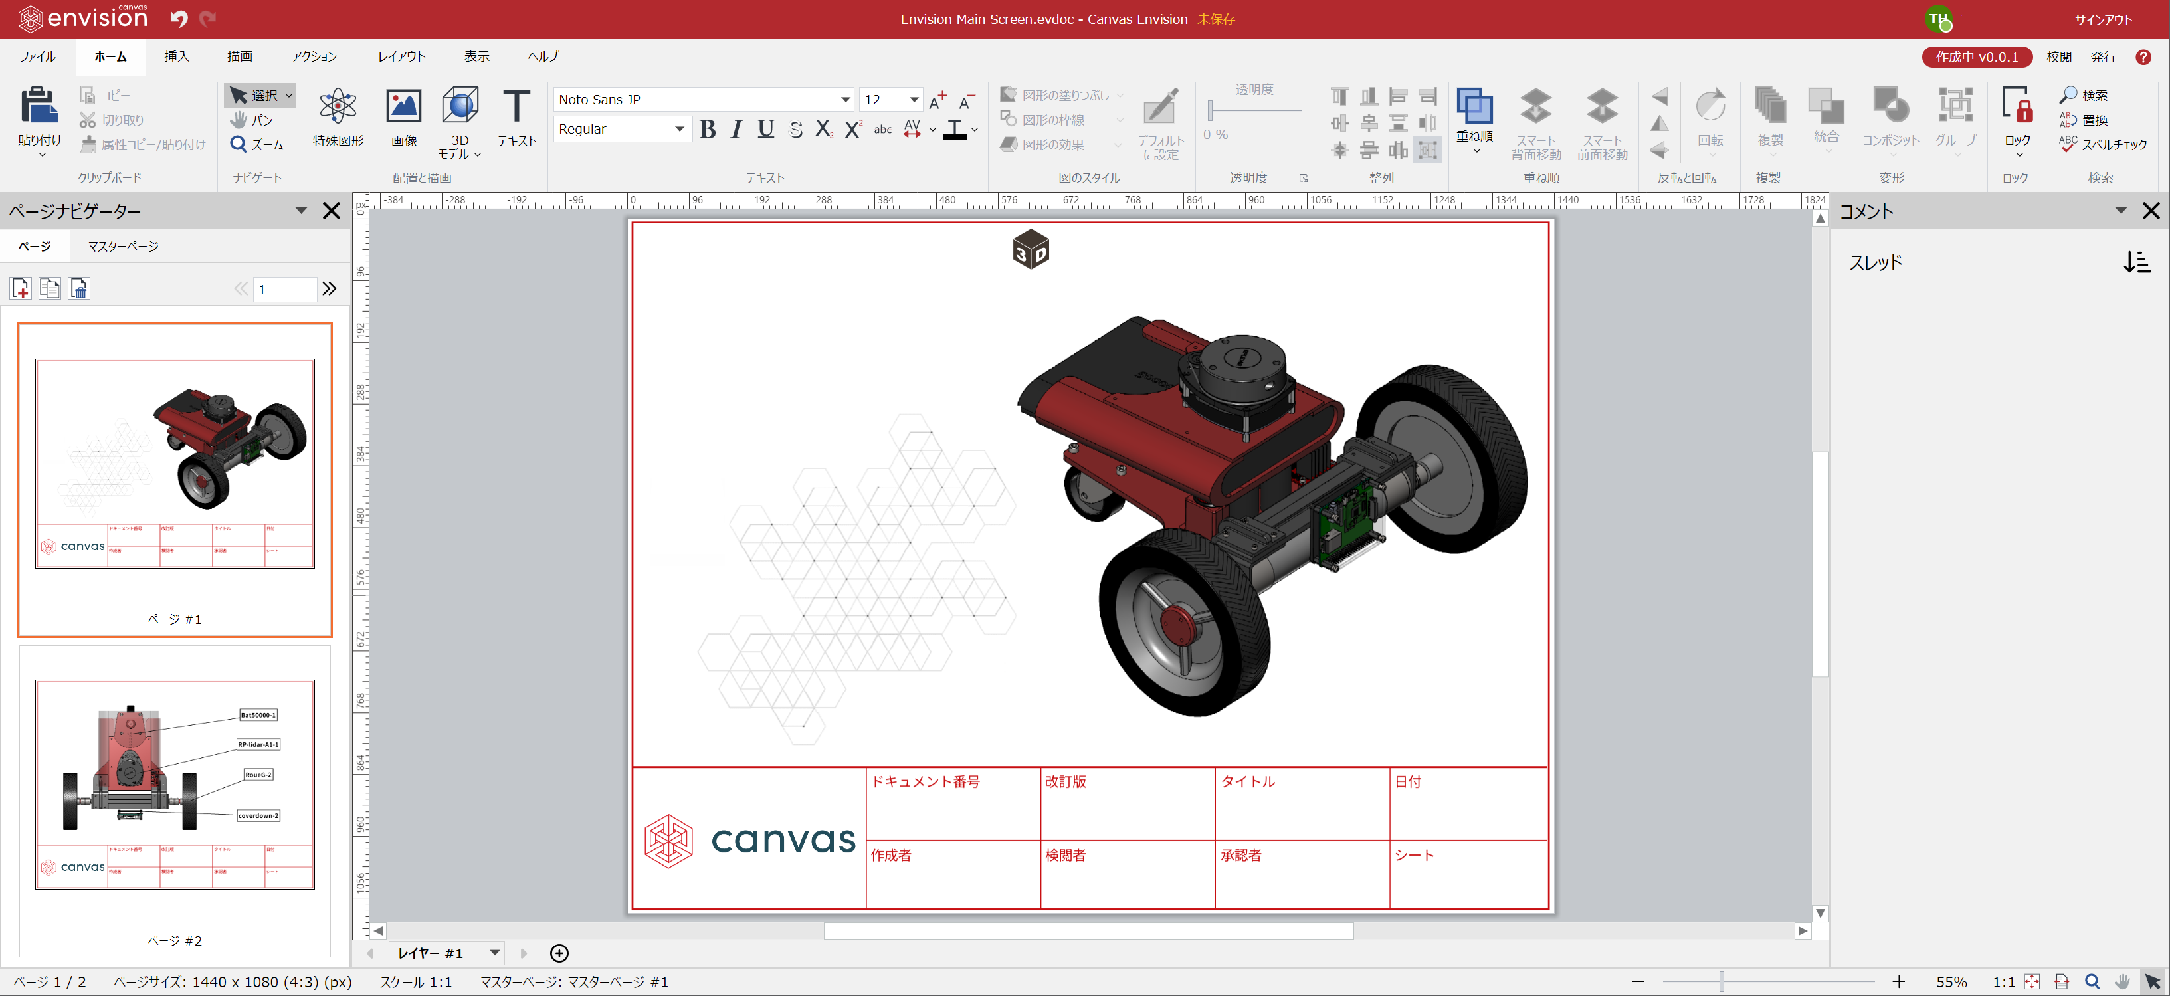Click the Review (校閲) button
The image size is (2170, 996).
click(x=2058, y=56)
